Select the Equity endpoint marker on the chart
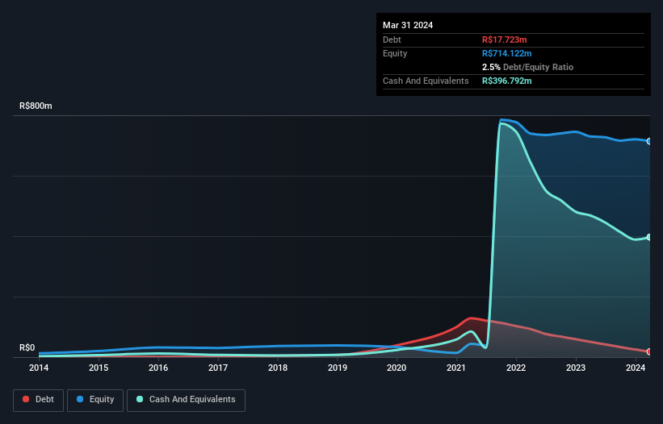Image resolution: width=663 pixels, height=424 pixels. [649, 141]
